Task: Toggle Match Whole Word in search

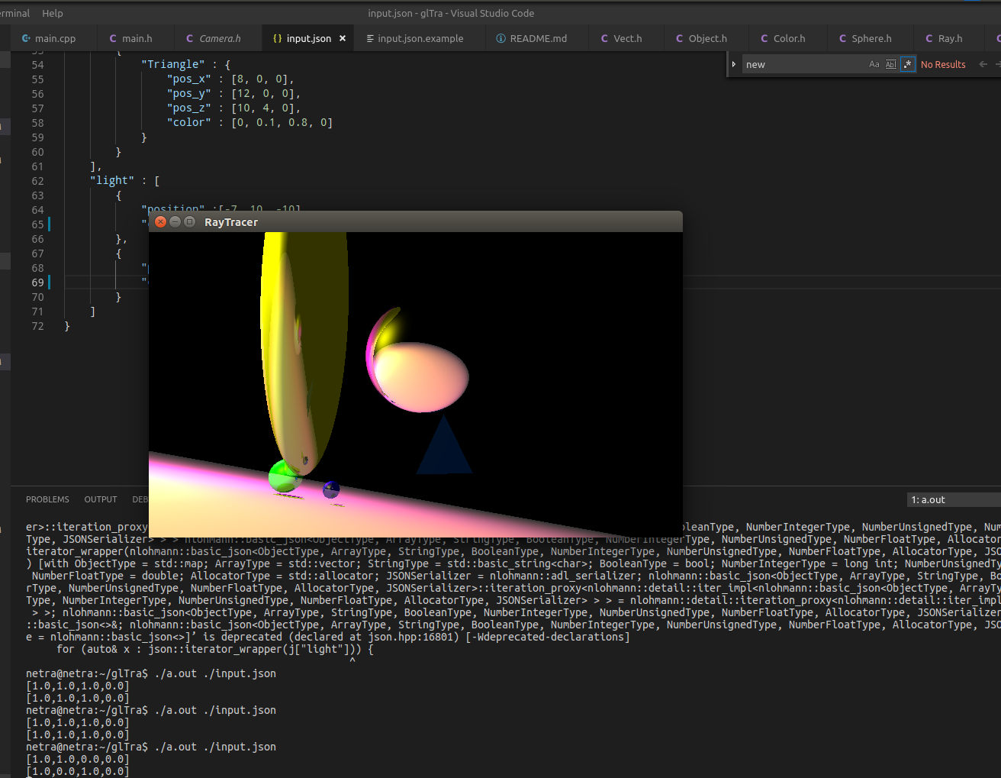Action: (890, 64)
